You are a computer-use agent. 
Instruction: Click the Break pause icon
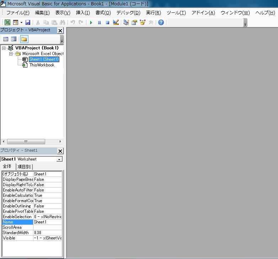pyautogui.click(x=99, y=22)
